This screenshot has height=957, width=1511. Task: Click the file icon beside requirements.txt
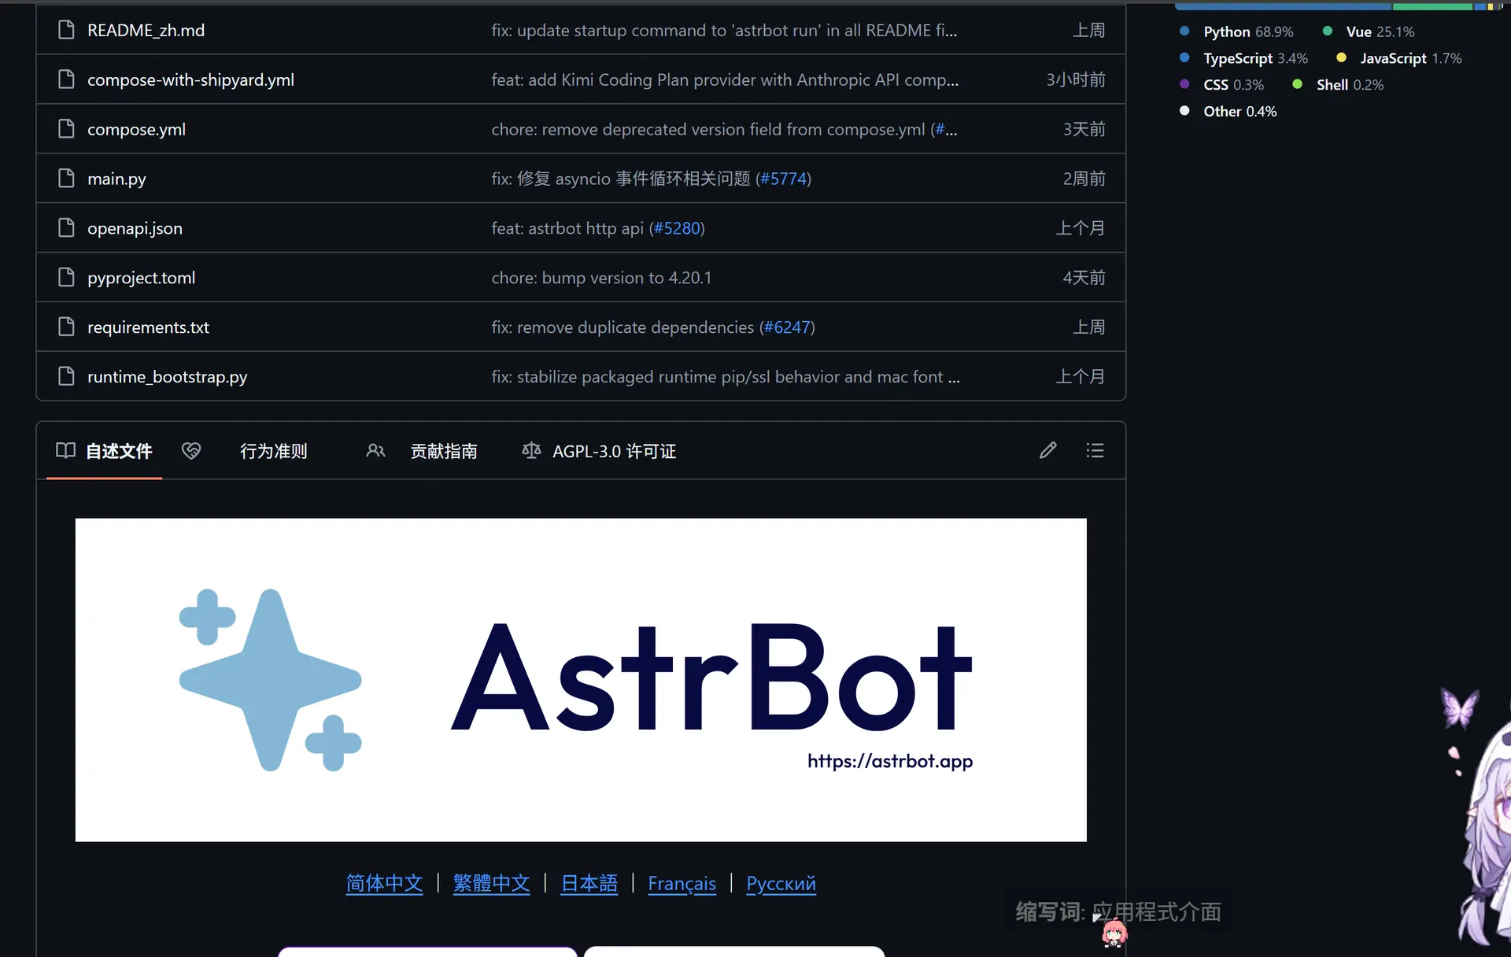[x=66, y=327]
